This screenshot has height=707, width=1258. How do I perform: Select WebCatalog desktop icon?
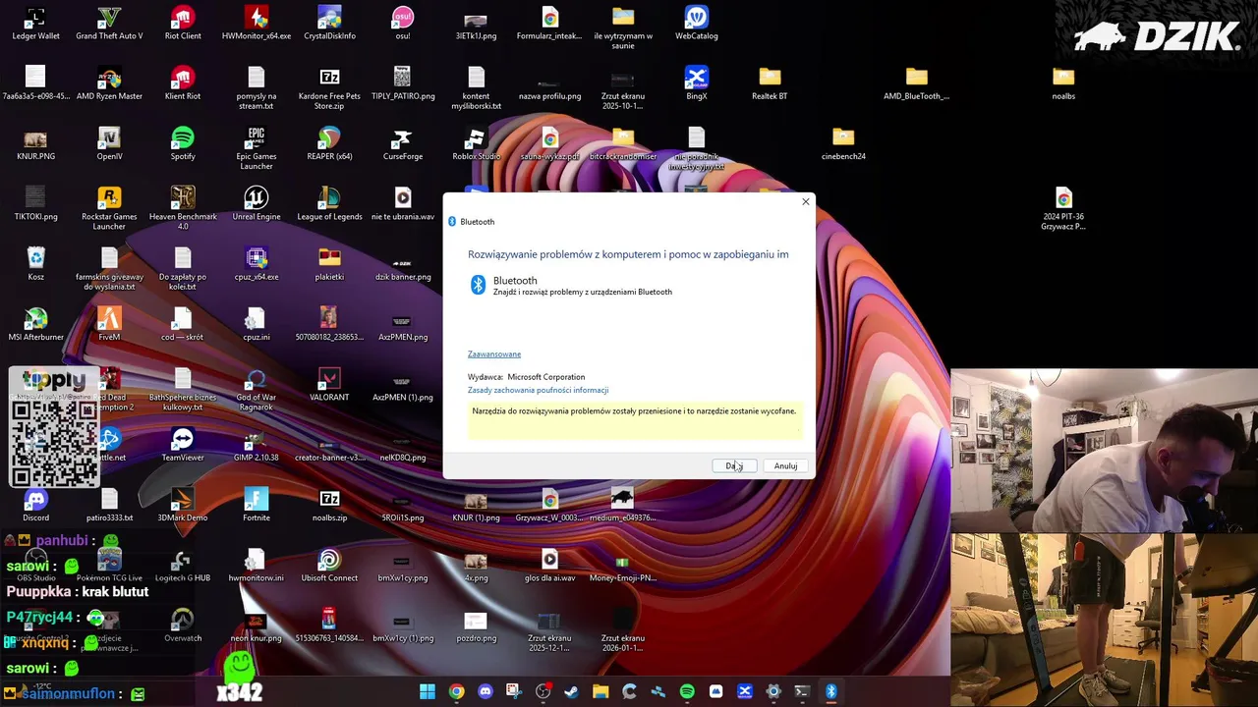point(697,24)
